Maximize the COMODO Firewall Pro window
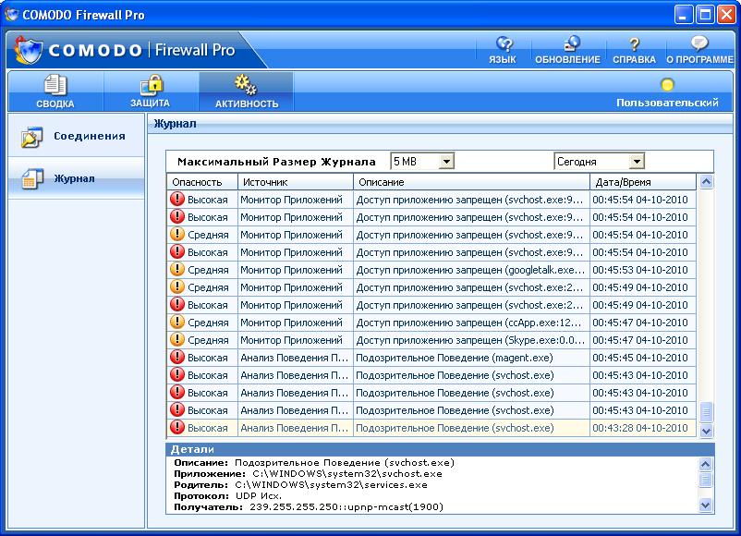Viewport: 741px width, 536px height. coord(705,15)
